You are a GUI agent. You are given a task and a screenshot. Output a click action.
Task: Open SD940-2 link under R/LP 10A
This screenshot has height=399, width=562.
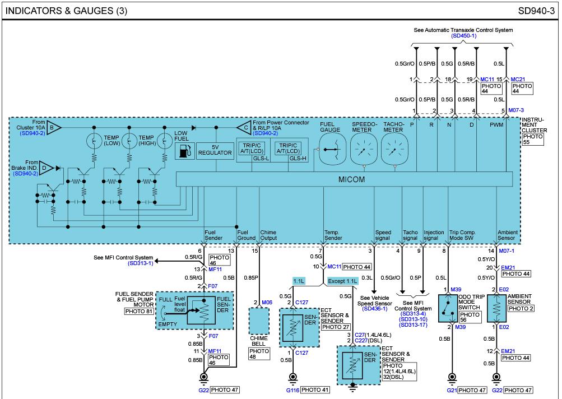click(x=265, y=133)
